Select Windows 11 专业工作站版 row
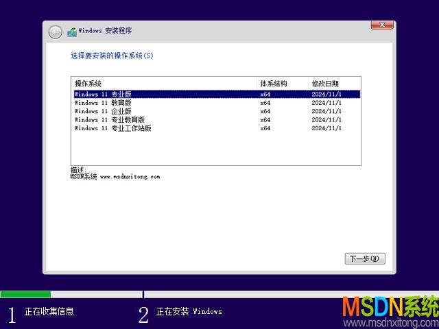439x329 pixels. [217, 128]
